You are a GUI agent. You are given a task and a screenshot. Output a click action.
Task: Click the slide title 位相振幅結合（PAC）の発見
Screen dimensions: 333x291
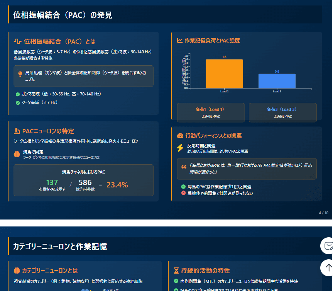pos(63,15)
